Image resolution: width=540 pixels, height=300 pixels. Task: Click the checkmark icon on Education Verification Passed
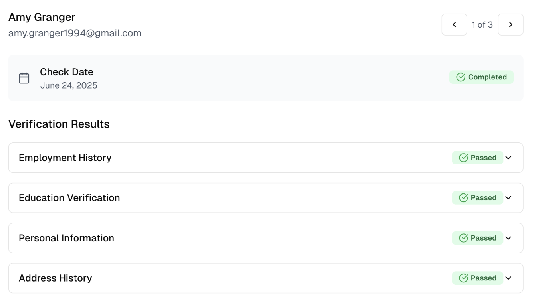tap(463, 198)
